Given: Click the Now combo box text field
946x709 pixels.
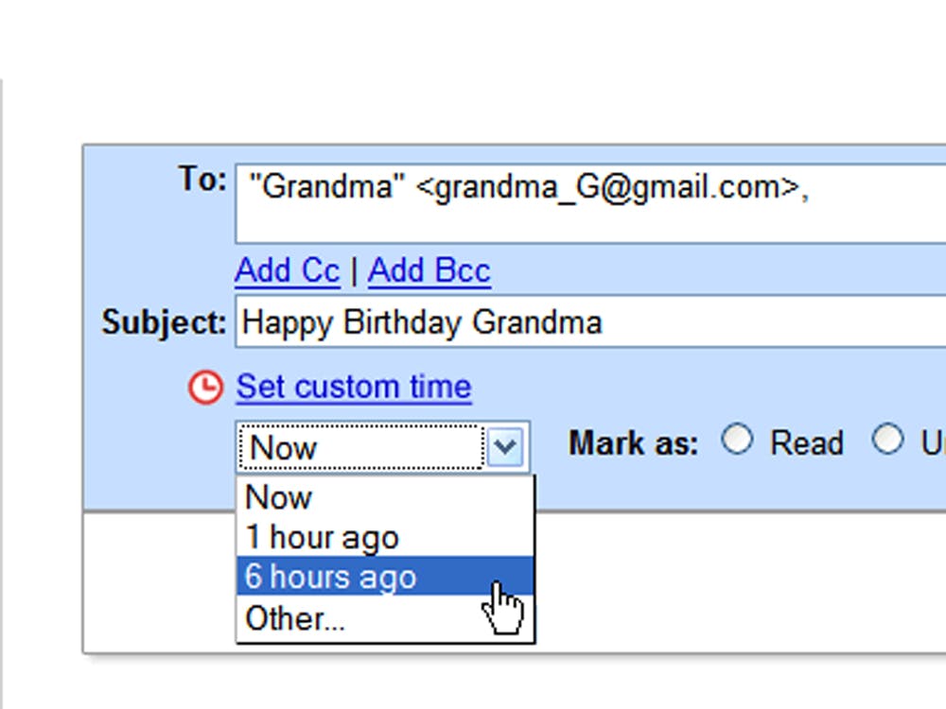Looking at the screenshot, I should coord(360,447).
